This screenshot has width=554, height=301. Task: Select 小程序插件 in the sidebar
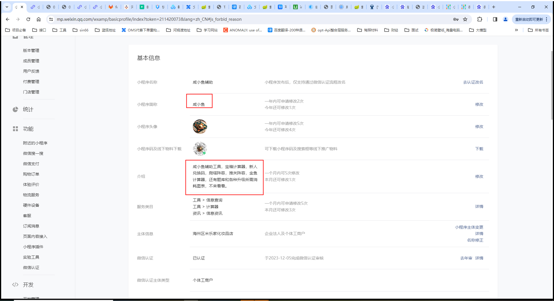point(33,247)
